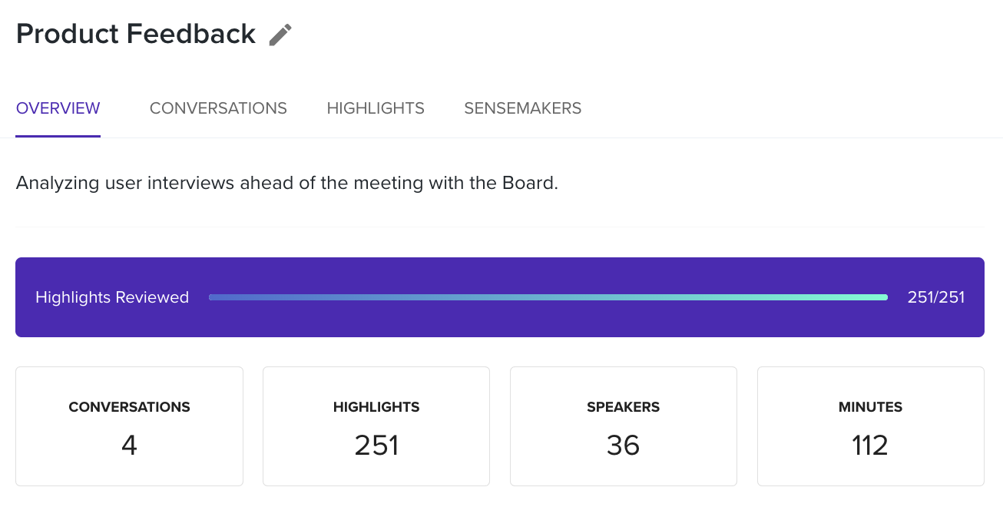The width and height of the screenshot is (1003, 507).
Task: Click the Highlights Reviewed progress bar
Action: click(x=548, y=297)
